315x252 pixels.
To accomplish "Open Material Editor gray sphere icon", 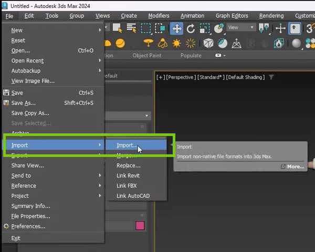I will [x=296, y=43].
